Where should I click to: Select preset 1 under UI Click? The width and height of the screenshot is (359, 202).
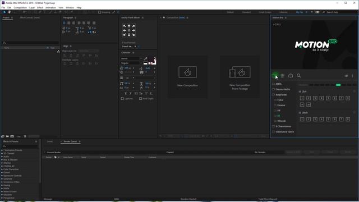point(302,98)
